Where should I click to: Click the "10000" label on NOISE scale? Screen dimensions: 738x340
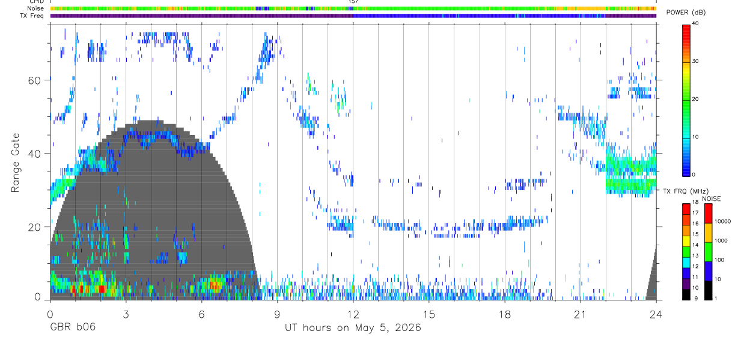point(724,221)
